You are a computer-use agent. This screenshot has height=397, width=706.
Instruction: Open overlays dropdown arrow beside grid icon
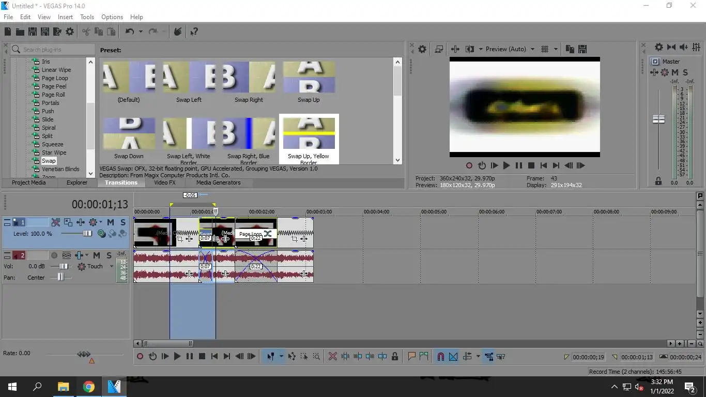click(x=556, y=49)
